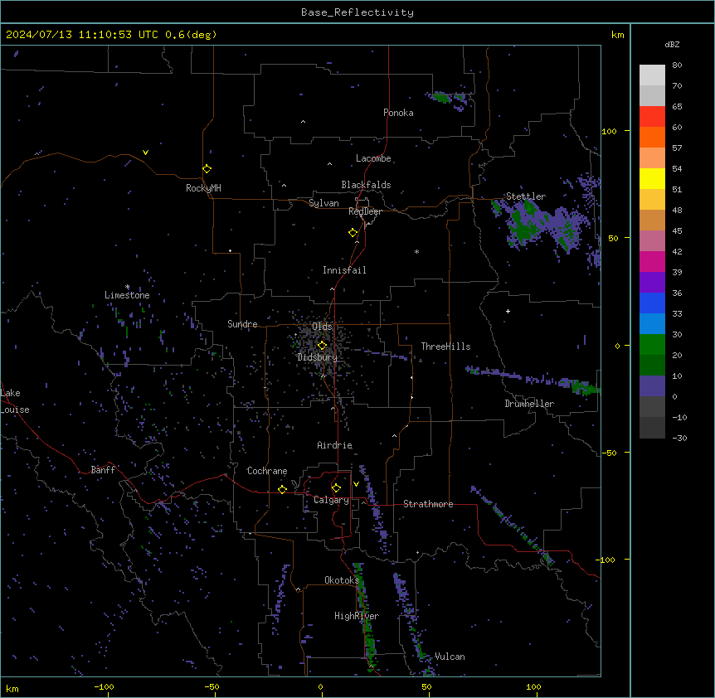Click the white plus marker north of Drumheller

(508, 311)
